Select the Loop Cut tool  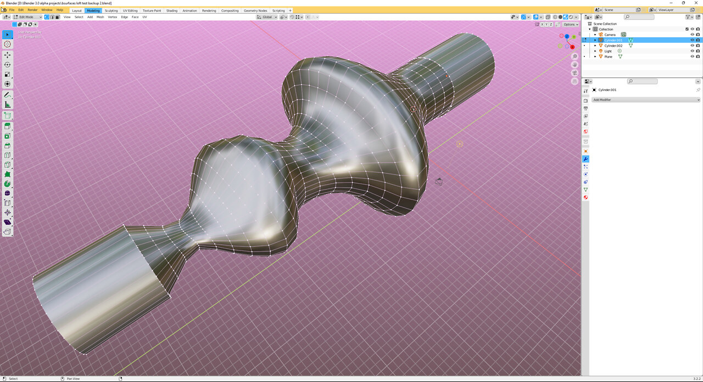tap(8, 155)
